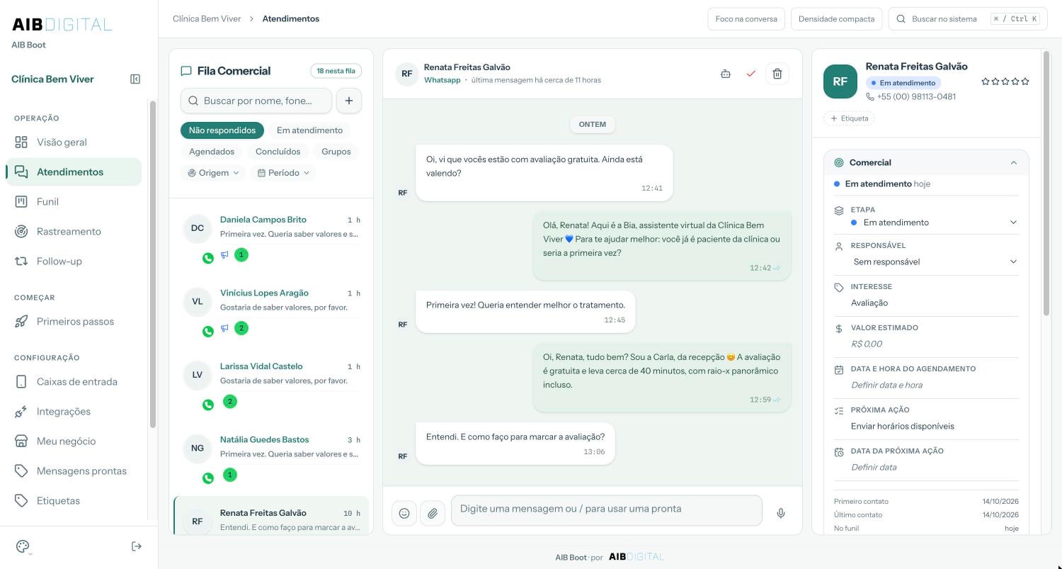Open the Funil icon in sidebar
The image size is (1062, 569).
pyautogui.click(x=21, y=202)
